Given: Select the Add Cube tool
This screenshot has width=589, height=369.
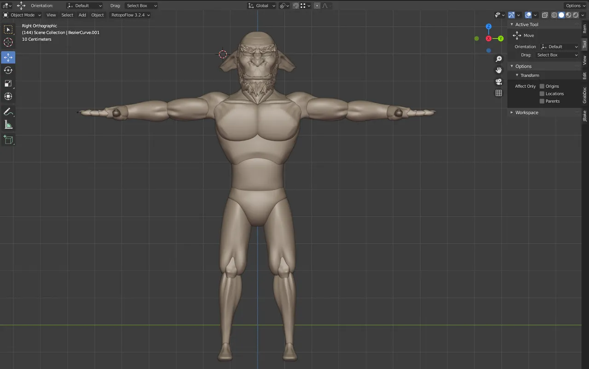Looking at the screenshot, I should [x=8, y=140].
